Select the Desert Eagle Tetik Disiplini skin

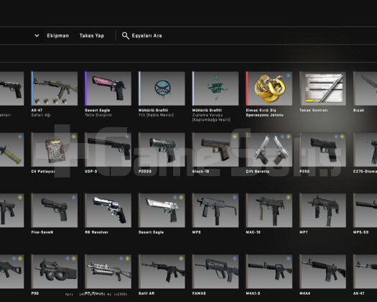tap(108, 88)
